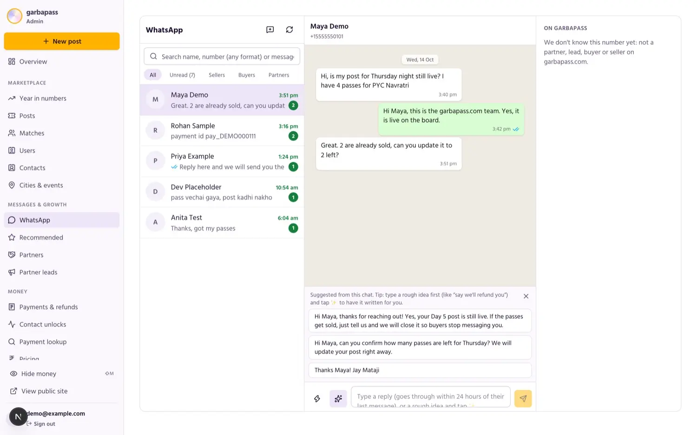
Task: Go to Year in numbers
Action: tap(62, 98)
